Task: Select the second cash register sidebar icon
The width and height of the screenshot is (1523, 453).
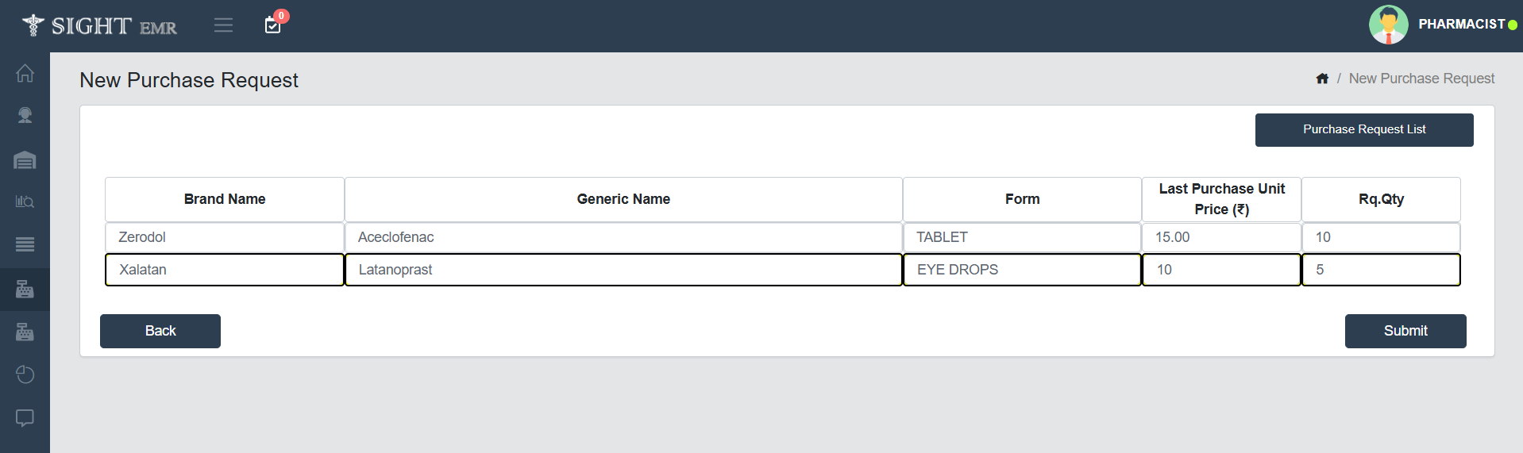Action: (25, 332)
